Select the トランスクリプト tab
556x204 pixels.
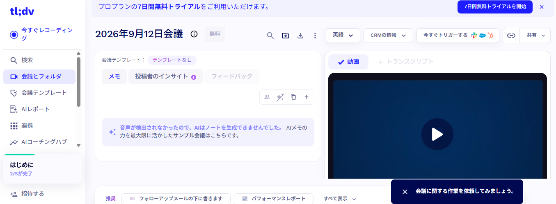[x=405, y=62]
